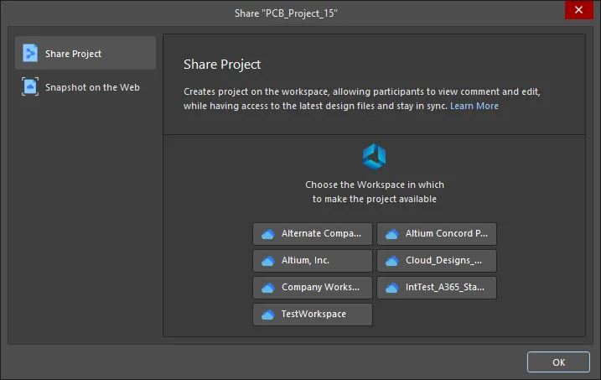Click cloud icon beside Altium Concord P...

tap(392, 234)
